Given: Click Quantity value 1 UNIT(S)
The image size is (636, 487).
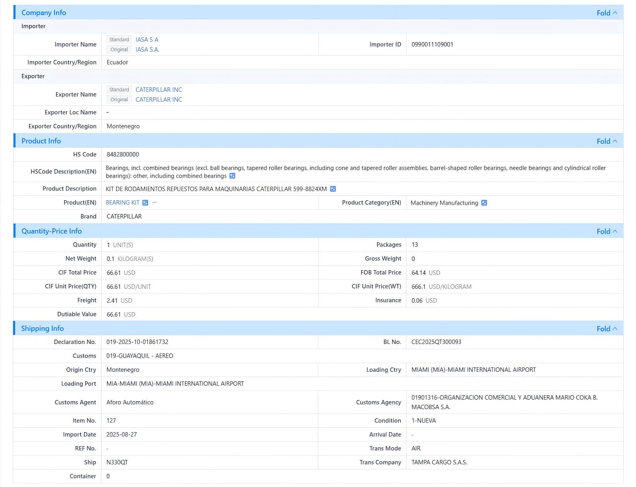Looking at the screenshot, I should coord(120,245).
